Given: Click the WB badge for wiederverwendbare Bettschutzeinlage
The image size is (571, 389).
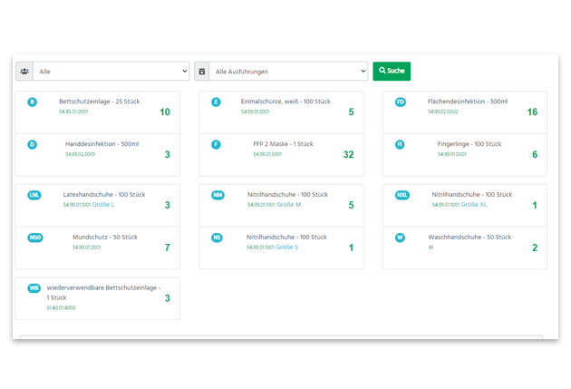Looking at the screenshot, I should pos(34,288).
